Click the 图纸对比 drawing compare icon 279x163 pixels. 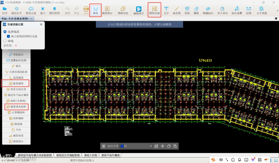pos(123,11)
